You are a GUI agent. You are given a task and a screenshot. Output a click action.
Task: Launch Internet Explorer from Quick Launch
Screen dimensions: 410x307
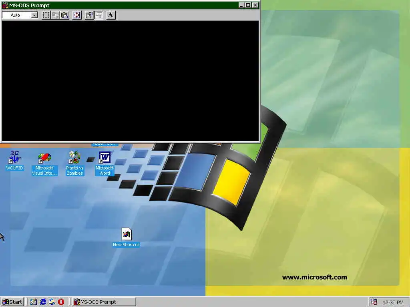tap(42, 302)
